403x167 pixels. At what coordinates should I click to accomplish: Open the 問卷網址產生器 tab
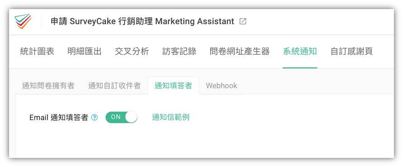[240, 52]
